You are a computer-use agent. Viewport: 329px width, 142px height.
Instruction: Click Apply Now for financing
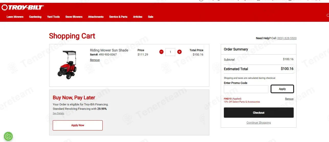pyautogui.click(x=78, y=125)
